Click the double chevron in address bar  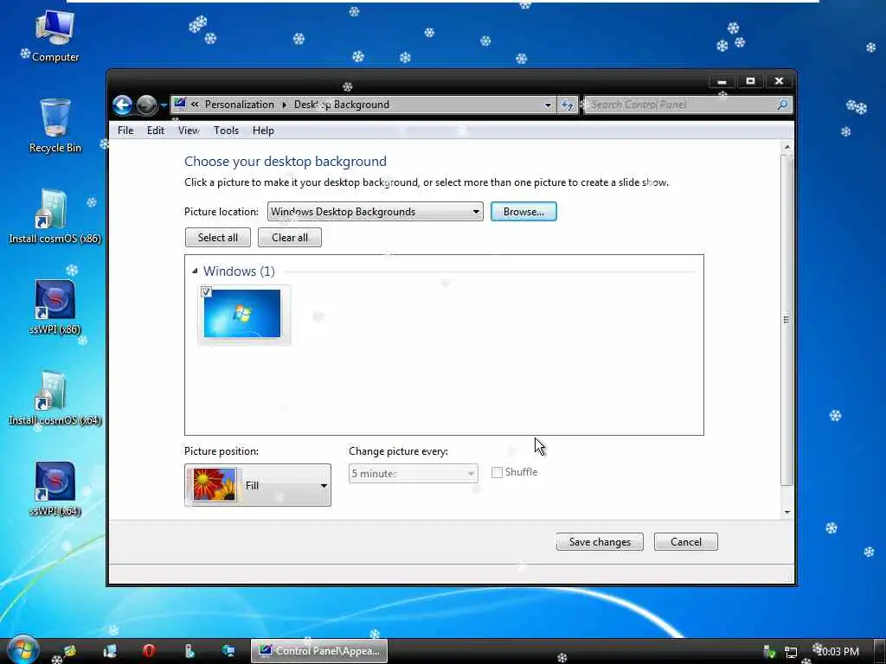pyautogui.click(x=195, y=105)
